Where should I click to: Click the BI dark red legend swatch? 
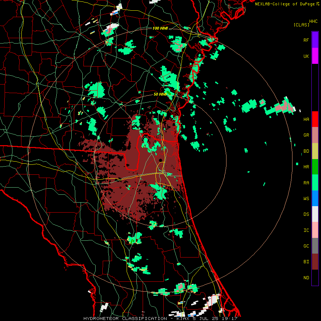pos(315,262)
